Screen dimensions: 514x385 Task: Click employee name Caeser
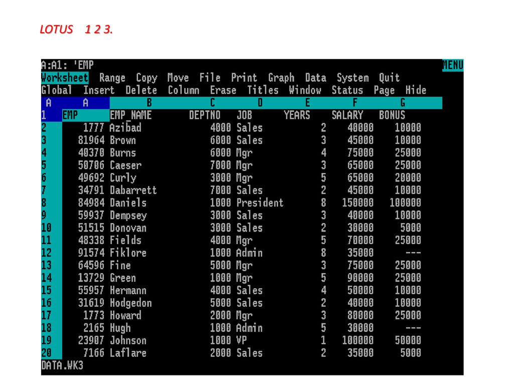(x=125, y=165)
